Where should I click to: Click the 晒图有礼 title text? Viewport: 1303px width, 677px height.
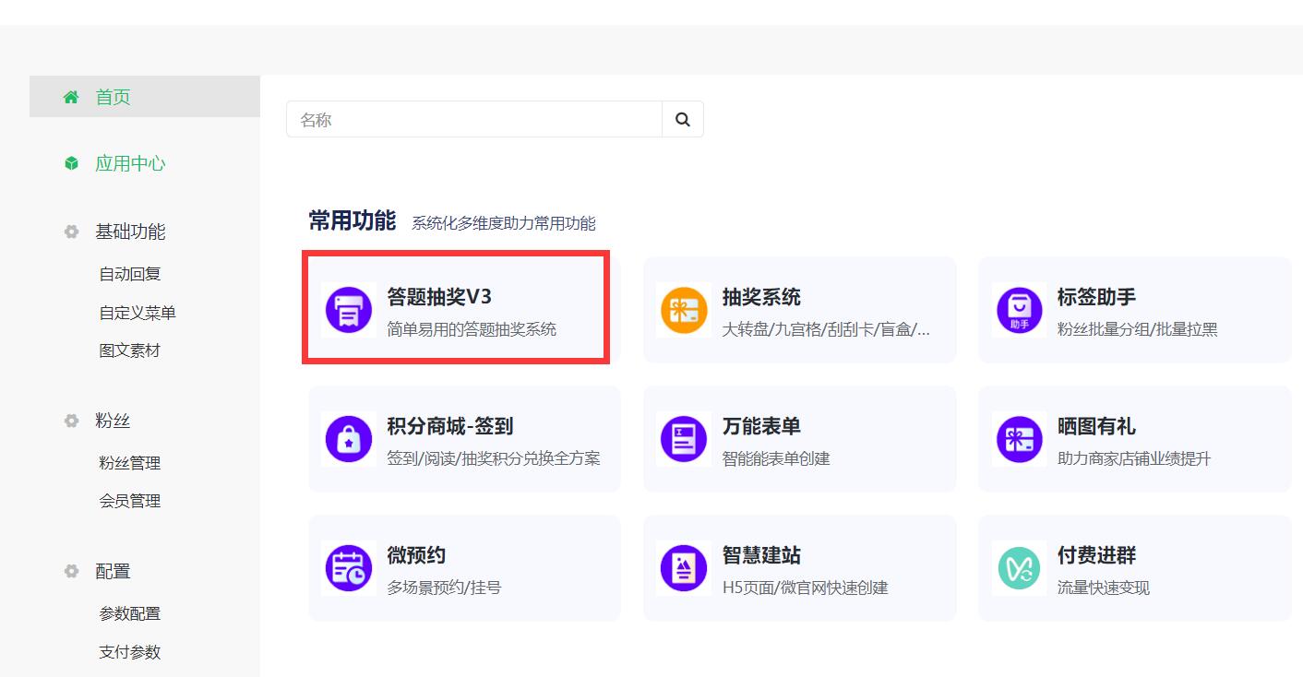pos(1096,426)
